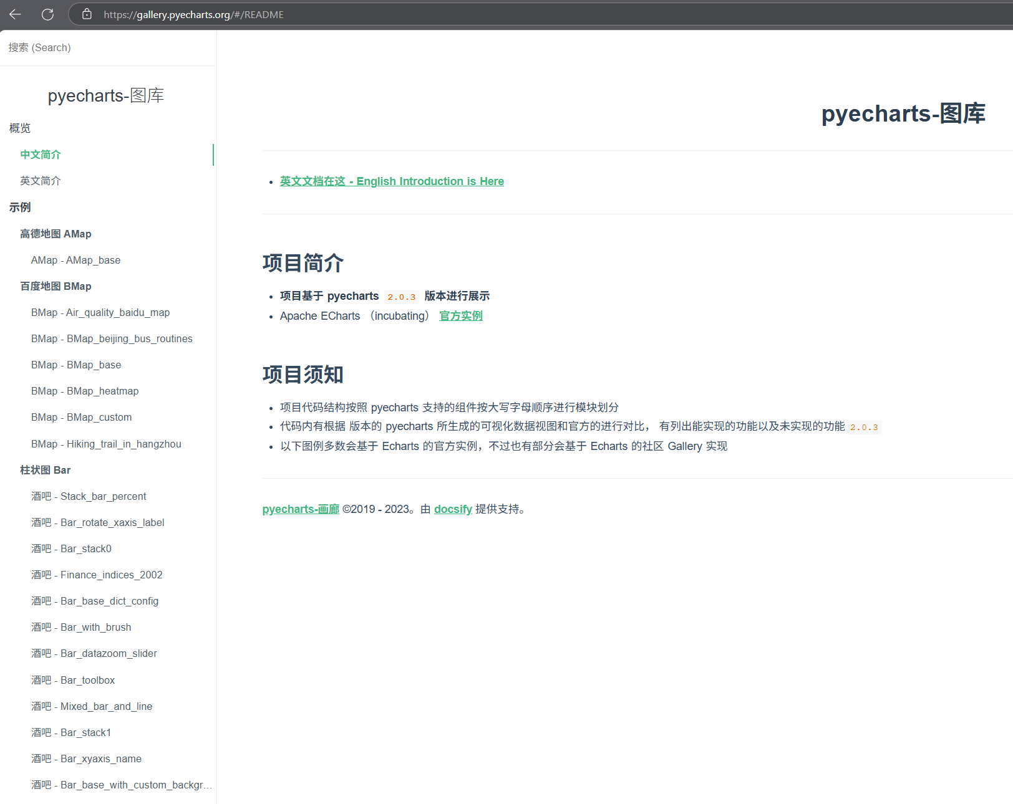Open 酒吧 - Bar_stack1 example
The width and height of the screenshot is (1013, 804).
pos(71,732)
